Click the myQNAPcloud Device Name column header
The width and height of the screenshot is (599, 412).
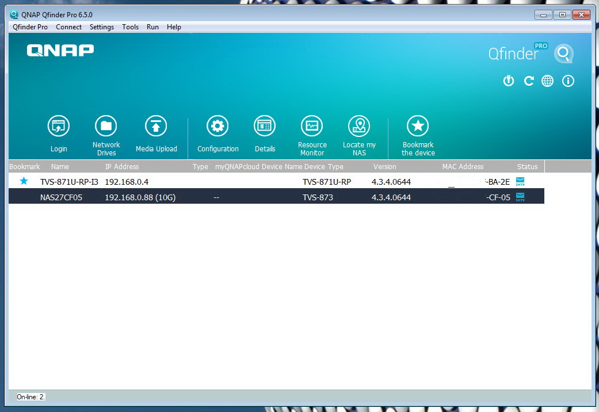[258, 167]
